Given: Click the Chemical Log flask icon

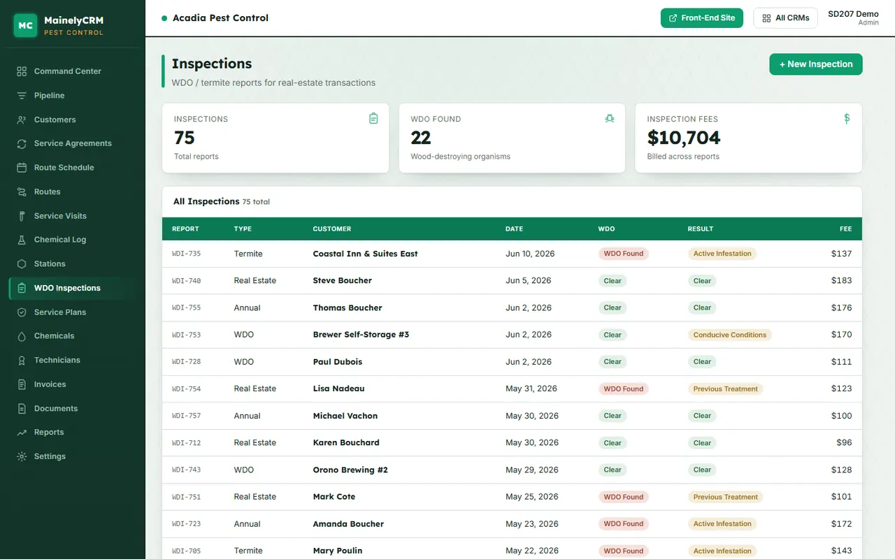Looking at the screenshot, I should 22,240.
